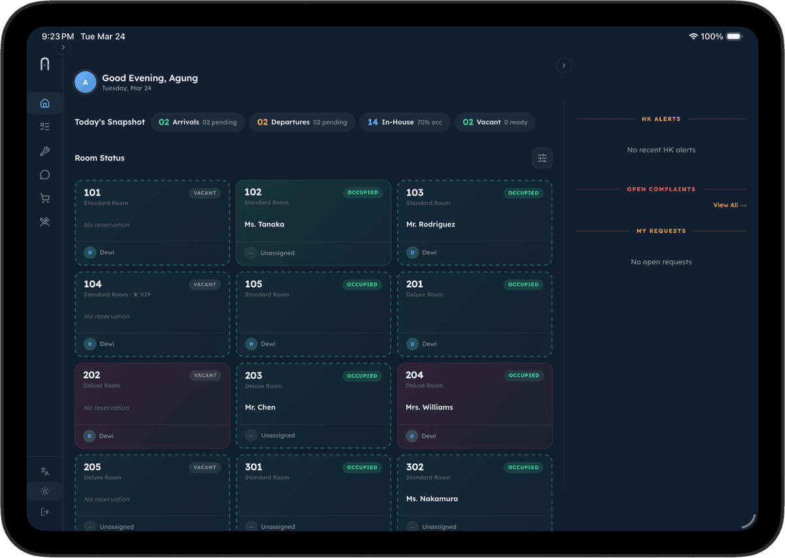Expand the greeting panel via right chevron
Image resolution: width=785 pixels, height=558 pixels.
pyautogui.click(x=563, y=65)
